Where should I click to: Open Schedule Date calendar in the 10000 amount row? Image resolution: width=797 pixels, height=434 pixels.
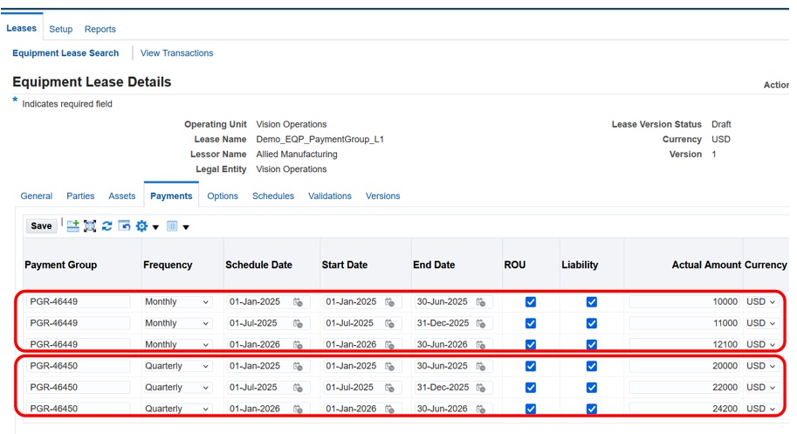[x=299, y=302]
